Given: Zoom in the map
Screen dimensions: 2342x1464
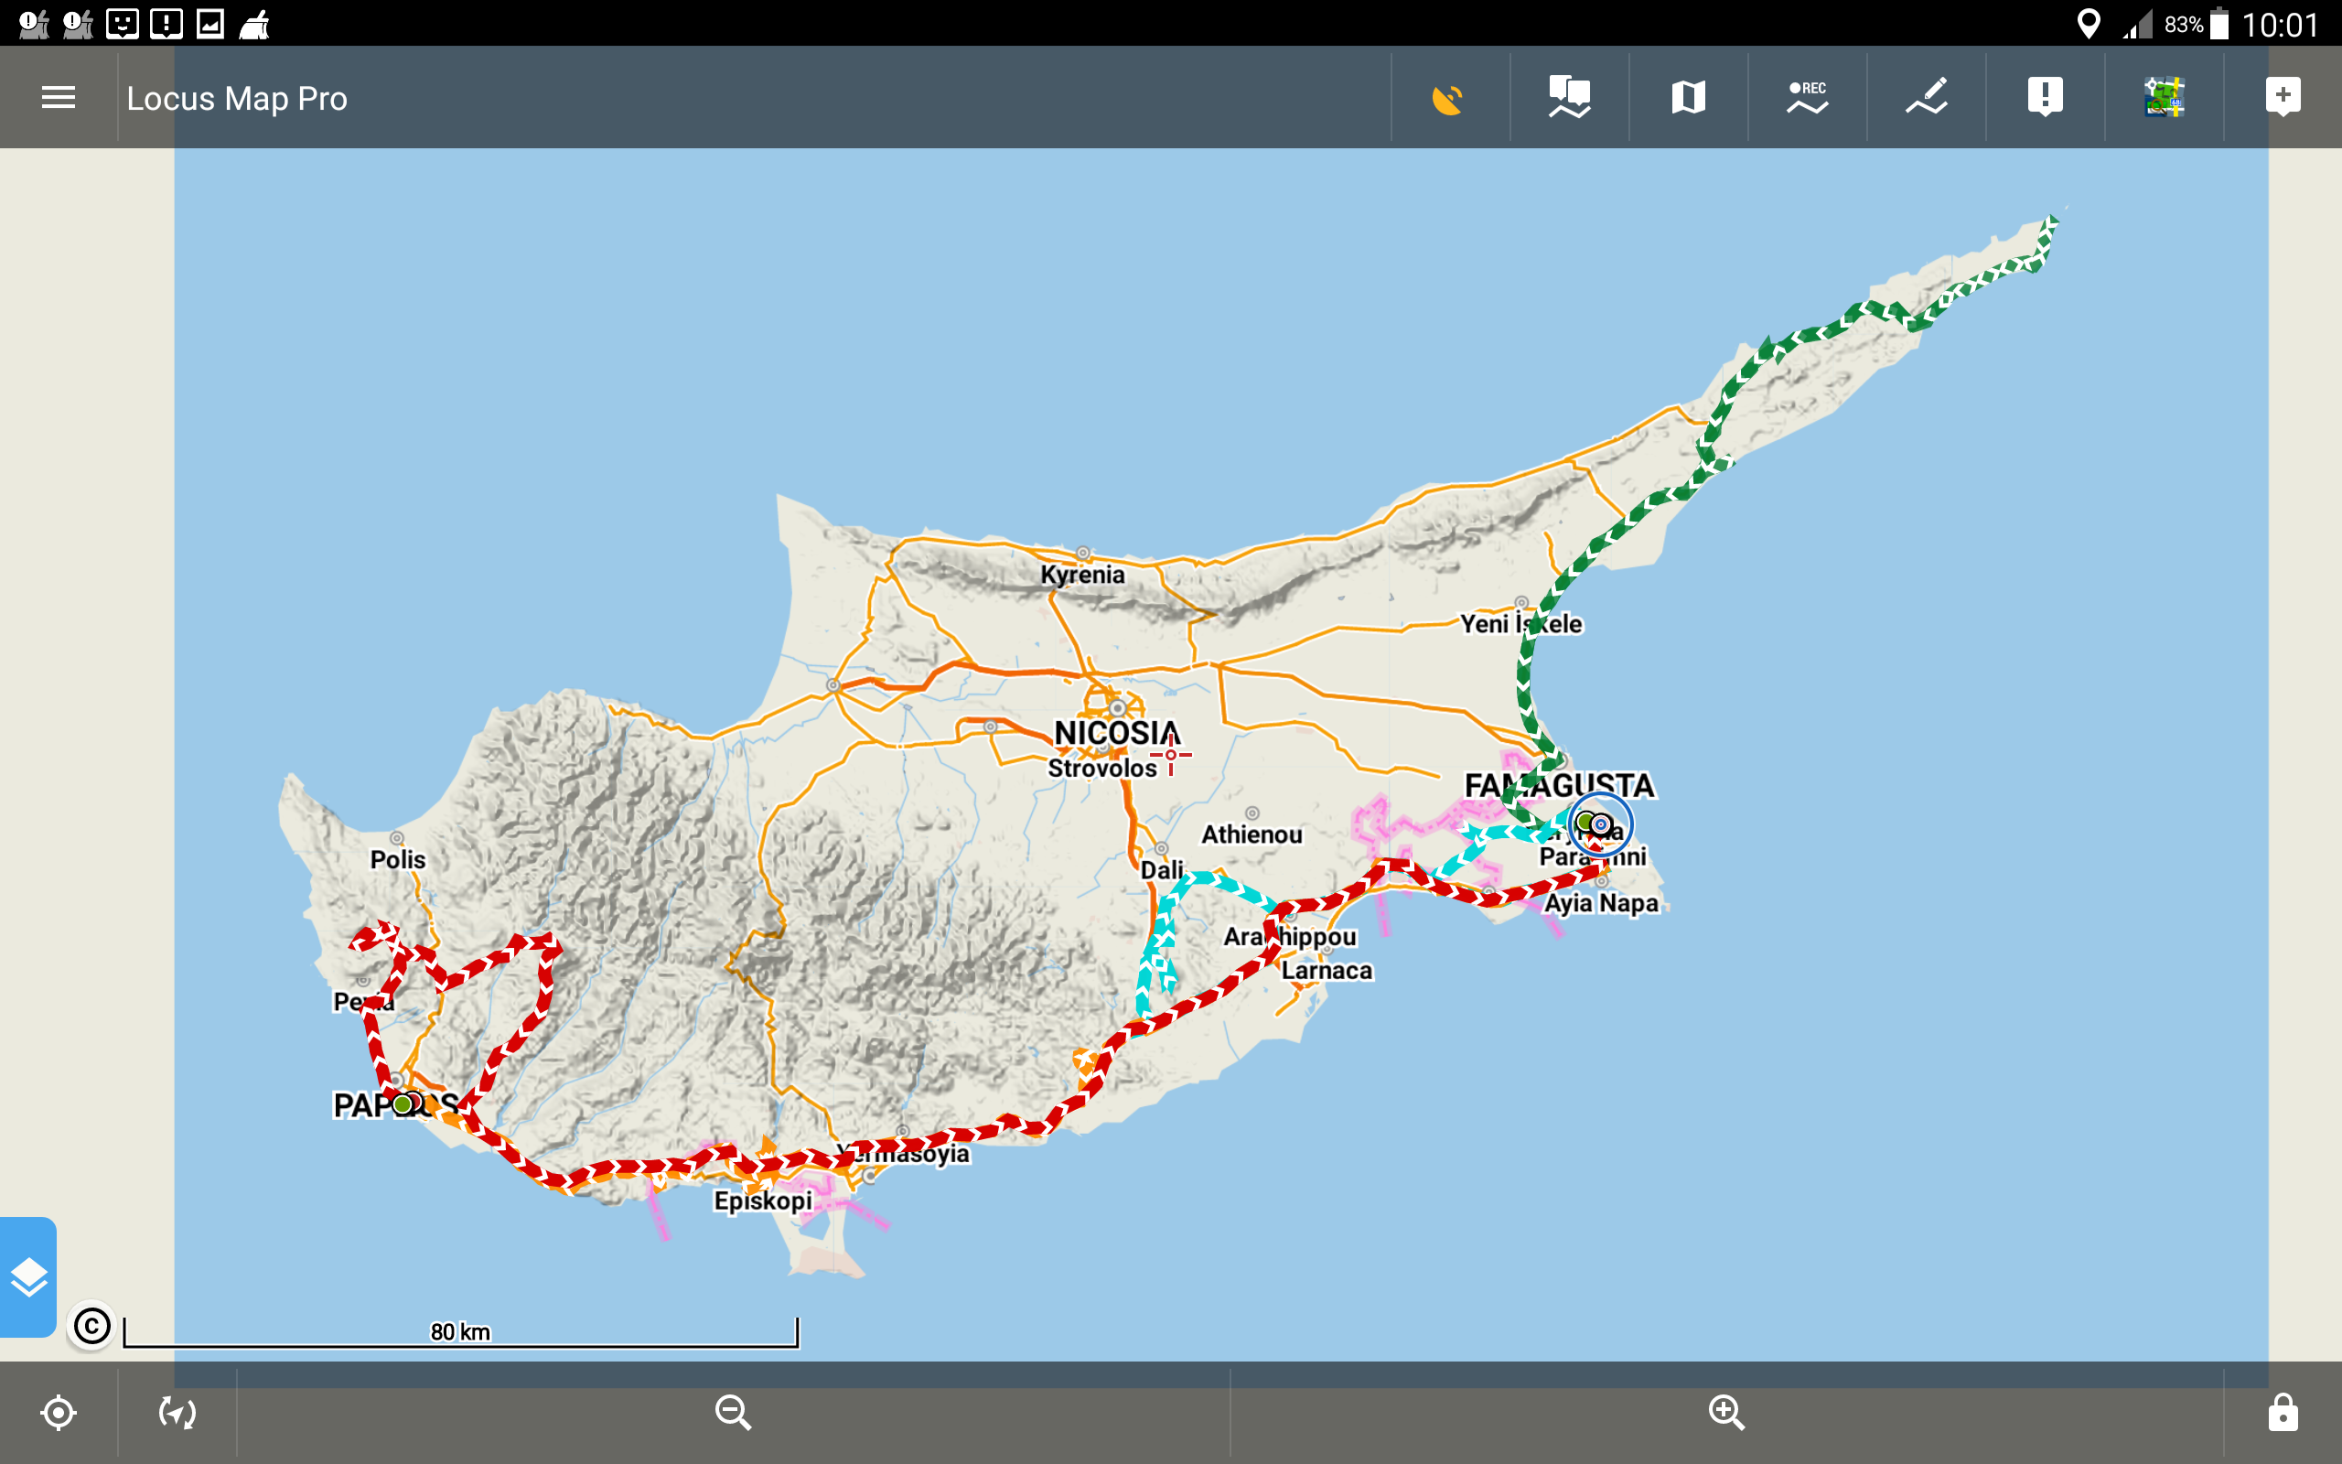Looking at the screenshot, I should click(1726, 1413).
